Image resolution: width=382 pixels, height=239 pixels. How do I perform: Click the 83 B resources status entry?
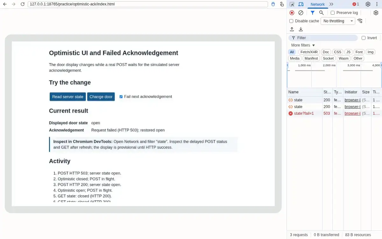(x=358, y=235)
